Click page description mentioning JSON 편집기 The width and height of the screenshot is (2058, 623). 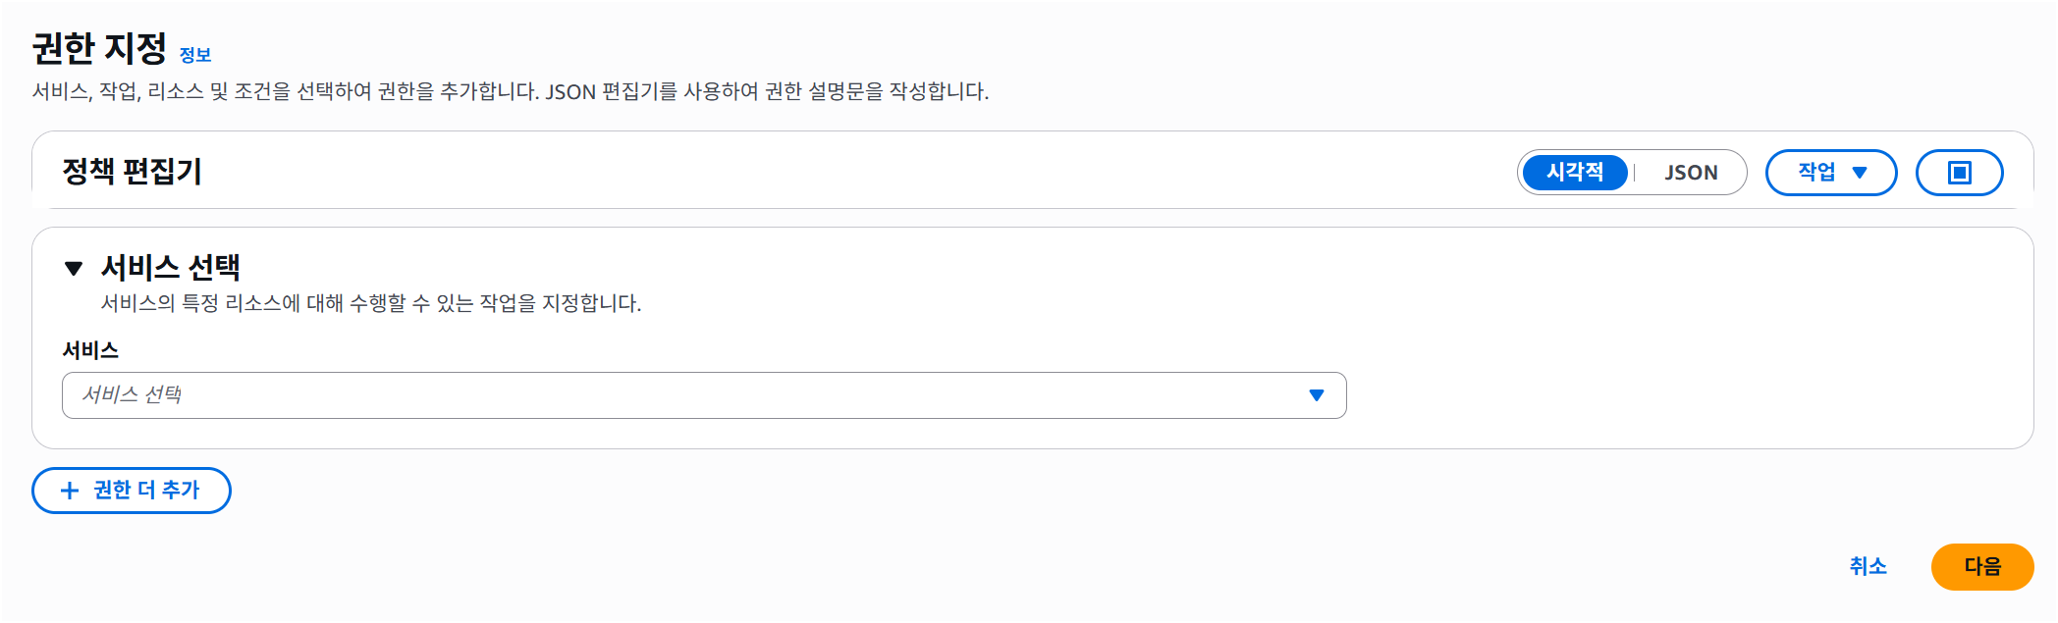(x=511, y=91)
